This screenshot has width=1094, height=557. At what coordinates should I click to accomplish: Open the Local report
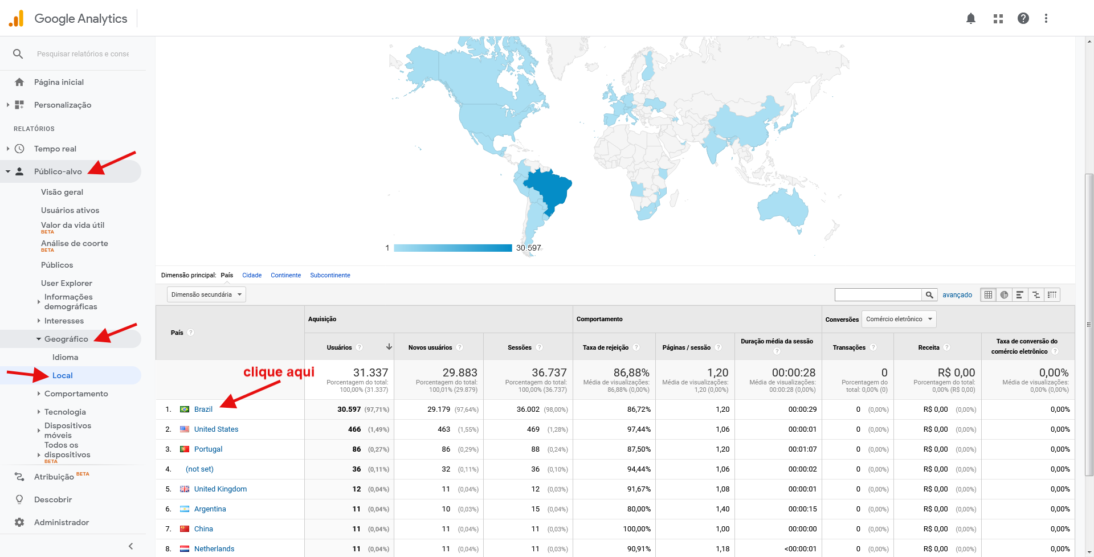point(63,375)
